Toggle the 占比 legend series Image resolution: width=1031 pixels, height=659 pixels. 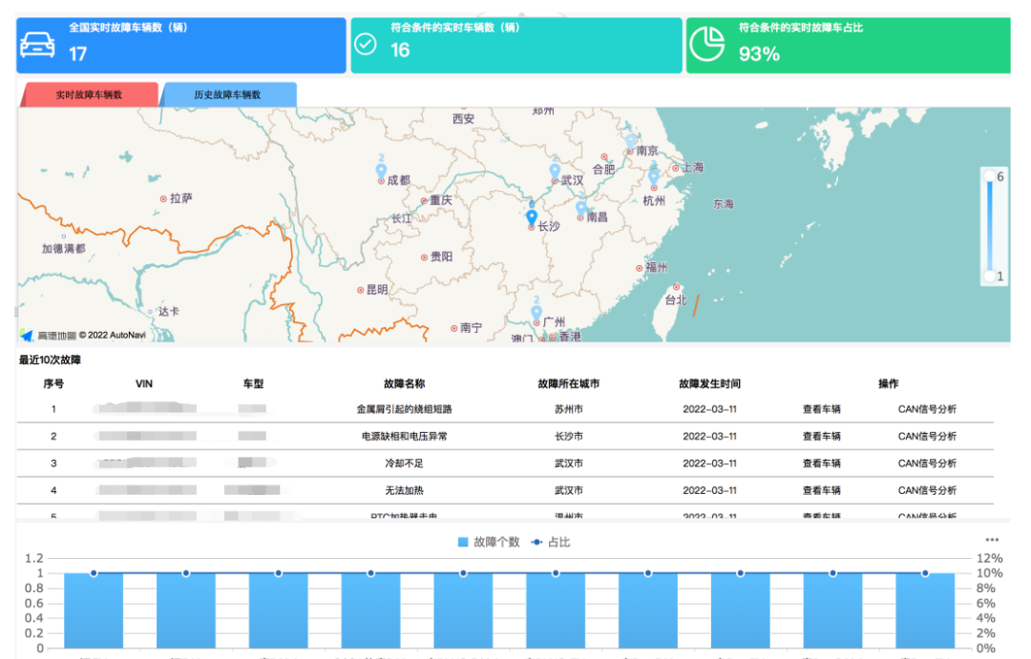551,542
